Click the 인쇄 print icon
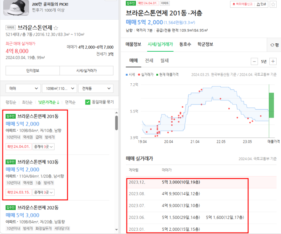 [x=261, y=4]
